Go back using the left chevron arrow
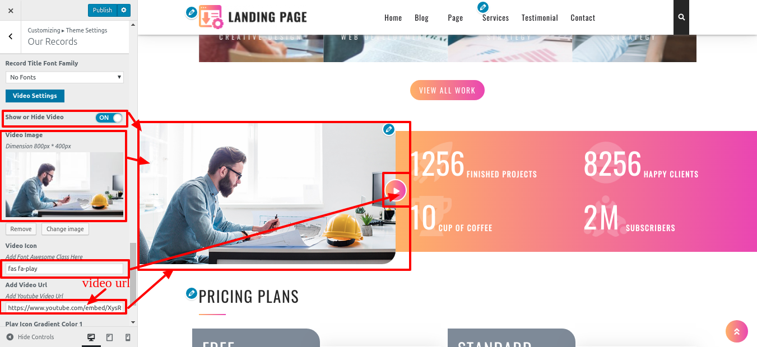Image resolution: width=757 pixels, height=347 pixels. click(11, 36)
